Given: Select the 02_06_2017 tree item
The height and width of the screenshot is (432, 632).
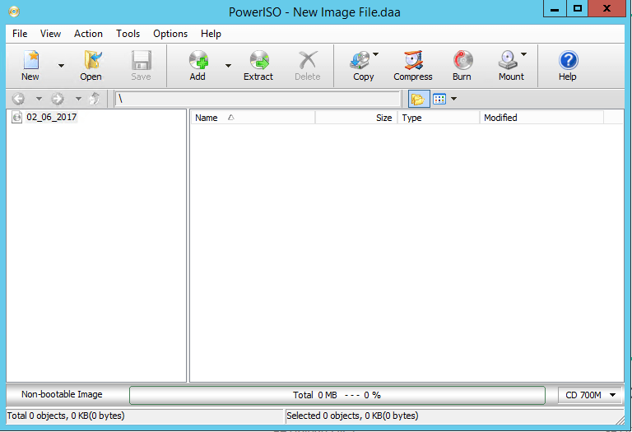Looking at the screenshot, I should click(x=52, y=118).
